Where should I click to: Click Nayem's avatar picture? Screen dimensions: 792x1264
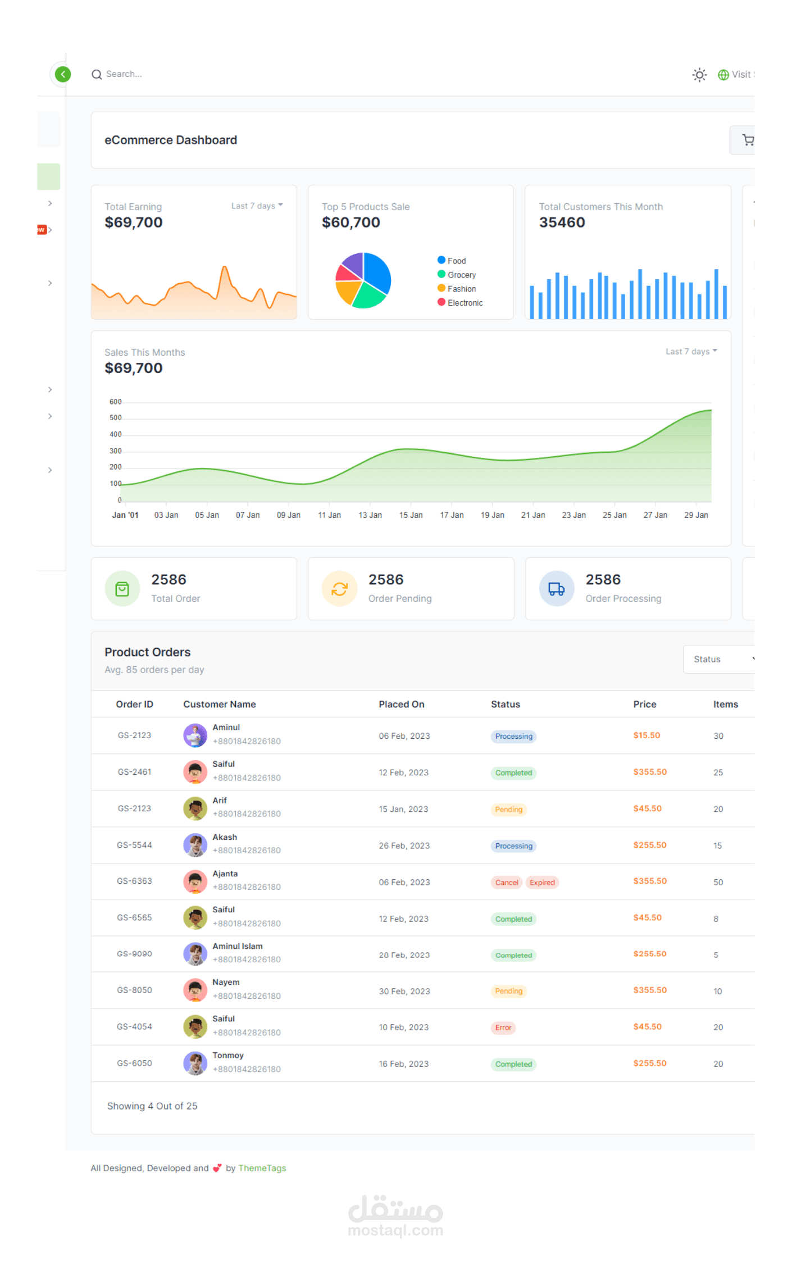(x=195, y=990)
